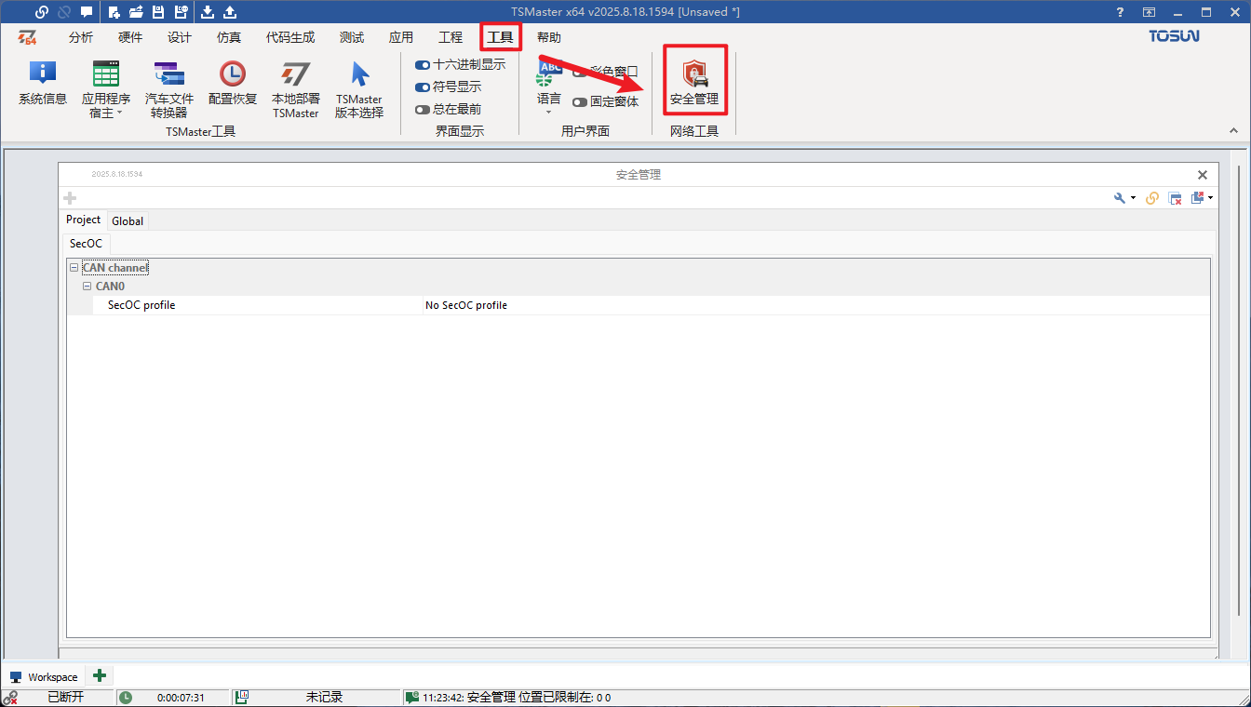Open the 代码生成 menu tab

point(290,37)
